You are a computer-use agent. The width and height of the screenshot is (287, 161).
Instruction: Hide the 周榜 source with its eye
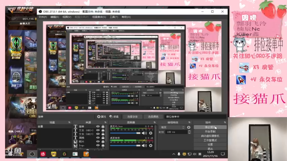pyautogui.click(x=98, y=138)
